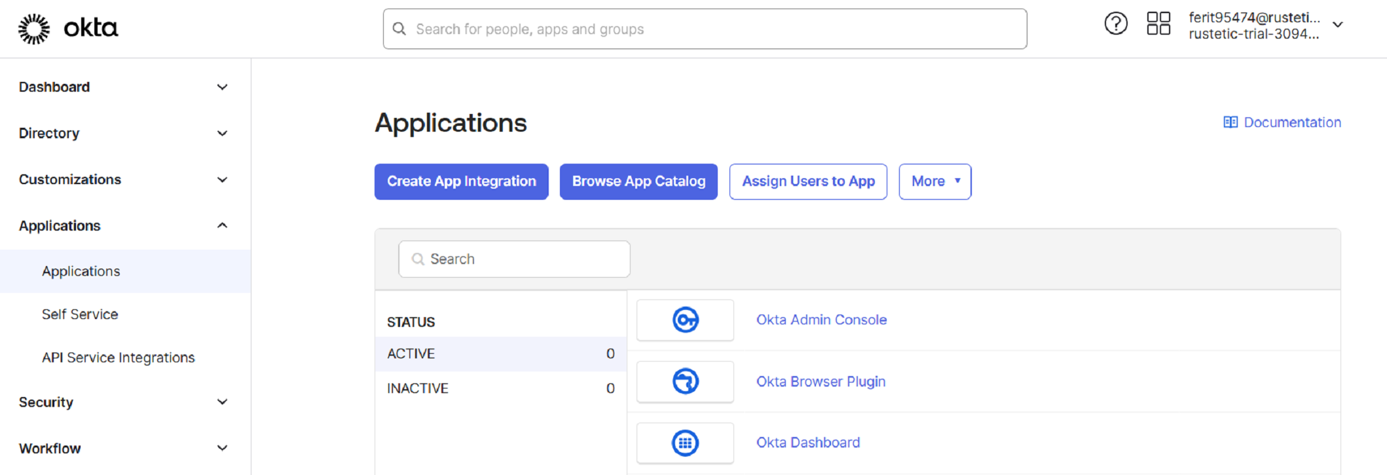
Task: Open the apps grid icon
Action: (x=1158, y=24)
